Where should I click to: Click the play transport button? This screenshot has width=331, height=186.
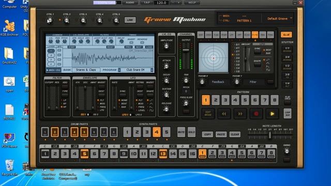point(272,114)
